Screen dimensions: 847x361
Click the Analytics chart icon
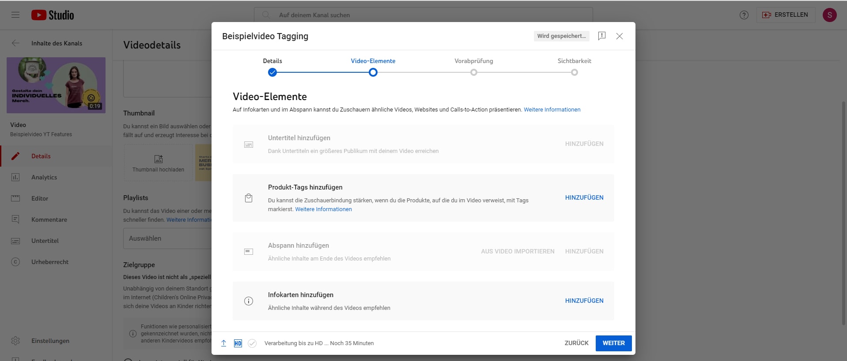[15, 177]
